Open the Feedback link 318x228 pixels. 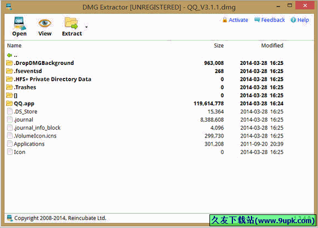tap(273, 20)
